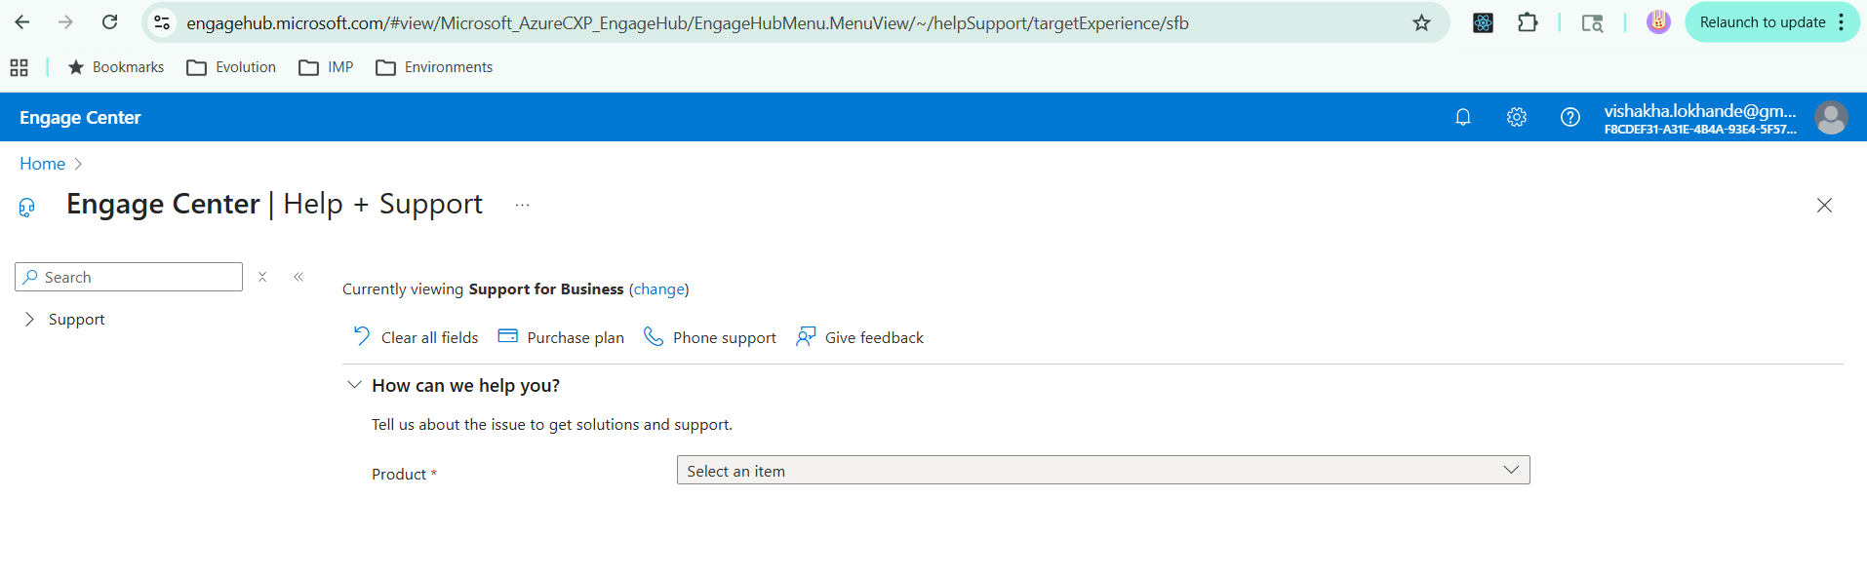
Task: Open the Chrome profile avatar
Action: point(1658,21)
